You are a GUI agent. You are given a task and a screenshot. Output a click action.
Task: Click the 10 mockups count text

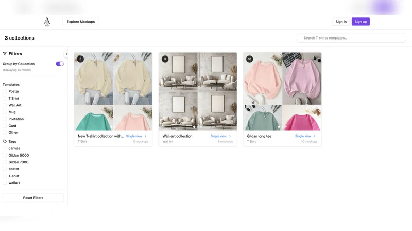[x=309, y=142]
